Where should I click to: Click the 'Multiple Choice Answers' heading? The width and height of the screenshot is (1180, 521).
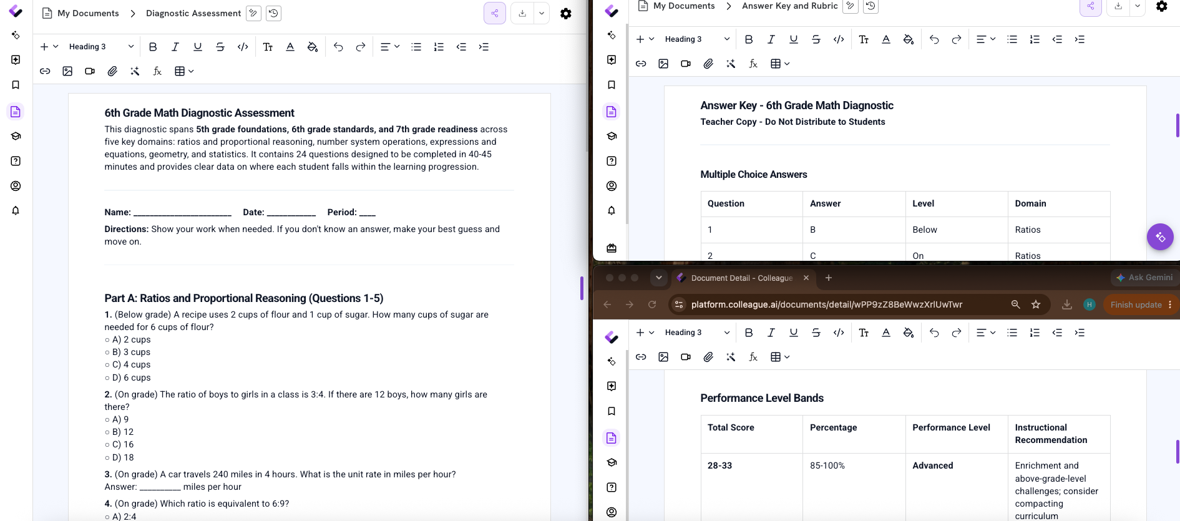tap(754, 175)
